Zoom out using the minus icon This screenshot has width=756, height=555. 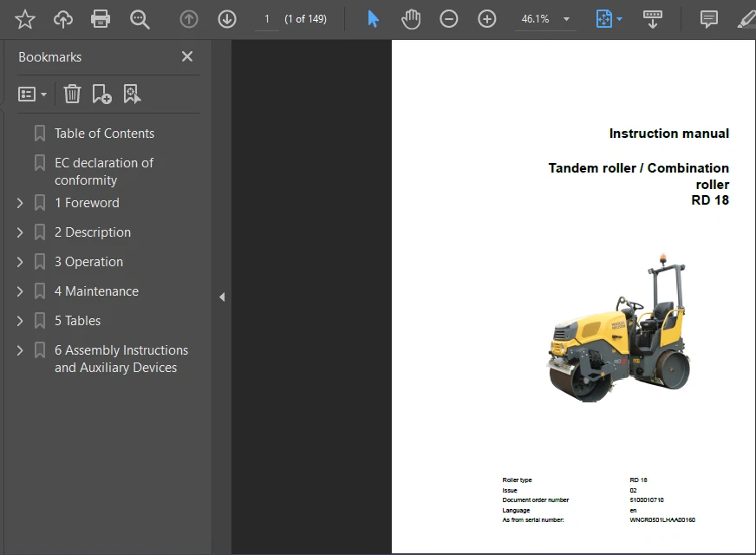(x=448, y=18)
